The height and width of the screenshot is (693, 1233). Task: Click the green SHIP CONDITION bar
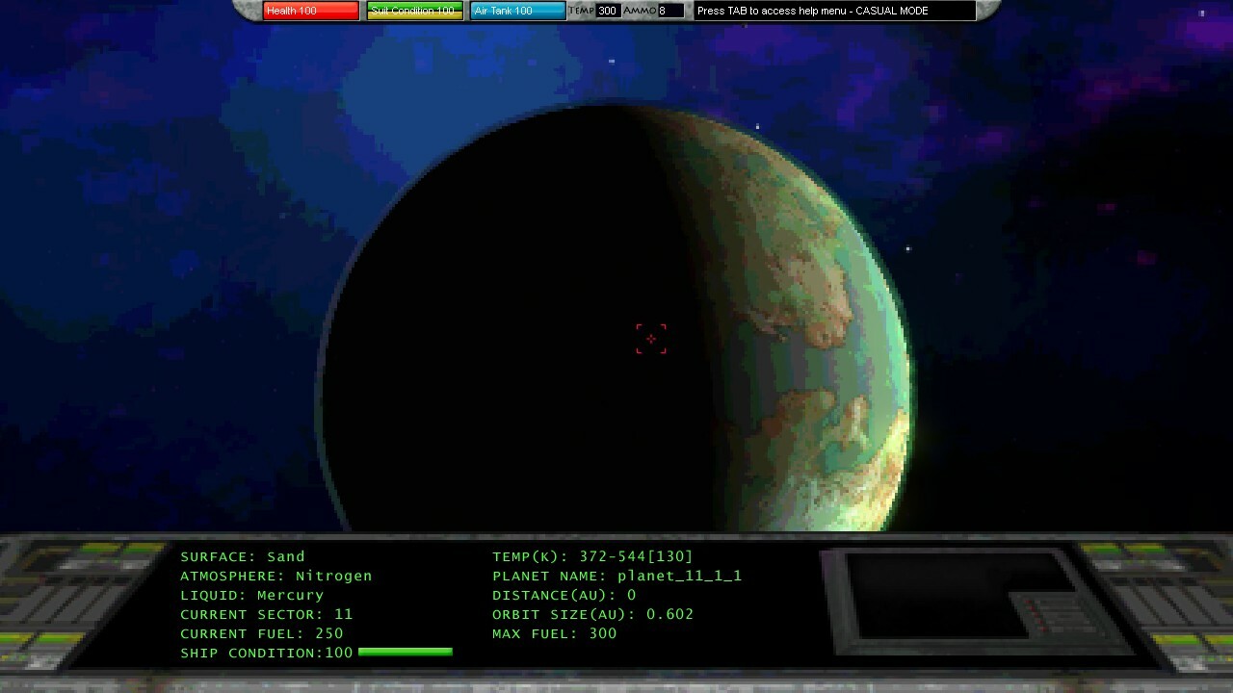(x=405, y=652)
